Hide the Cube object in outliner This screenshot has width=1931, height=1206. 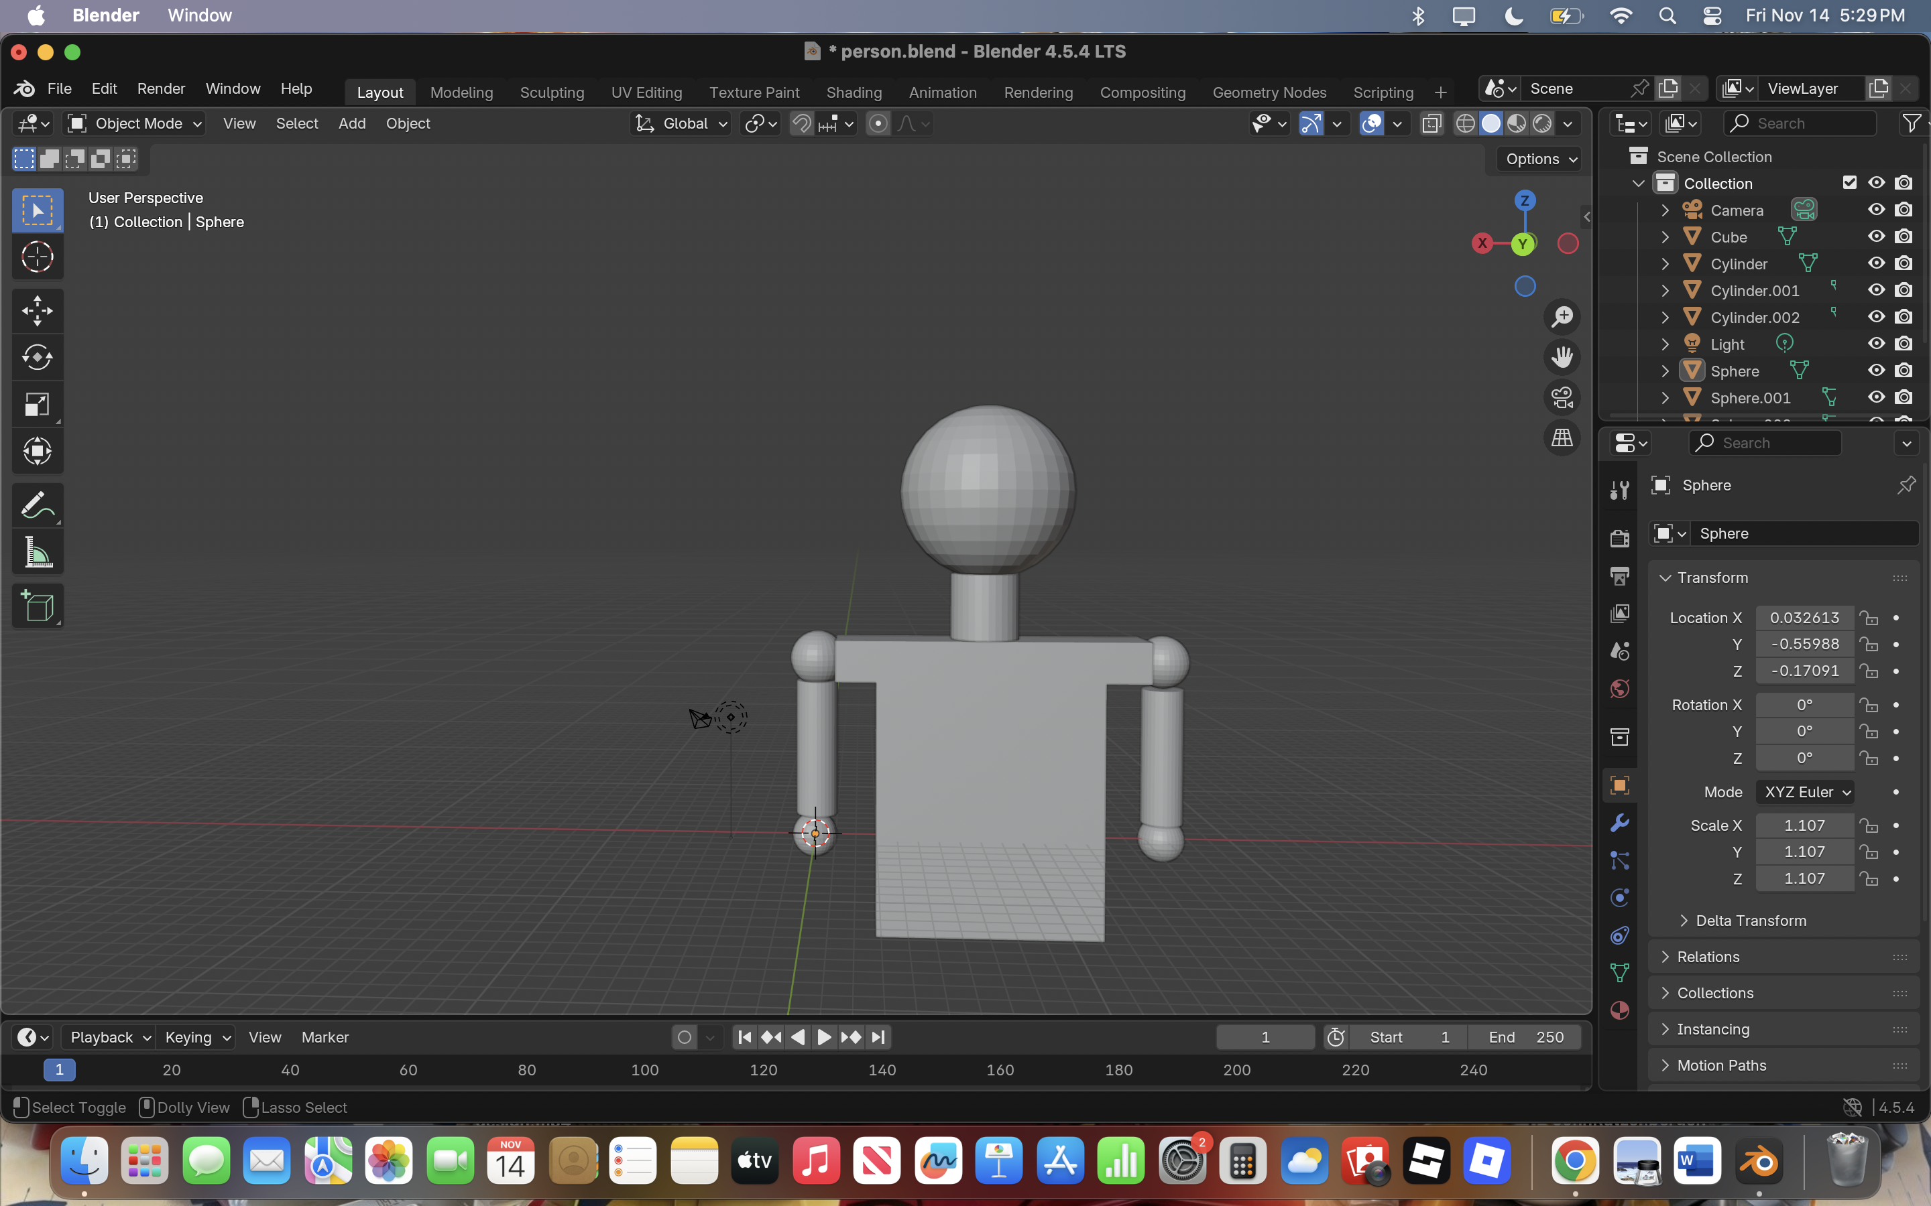tap(1876, 237)
